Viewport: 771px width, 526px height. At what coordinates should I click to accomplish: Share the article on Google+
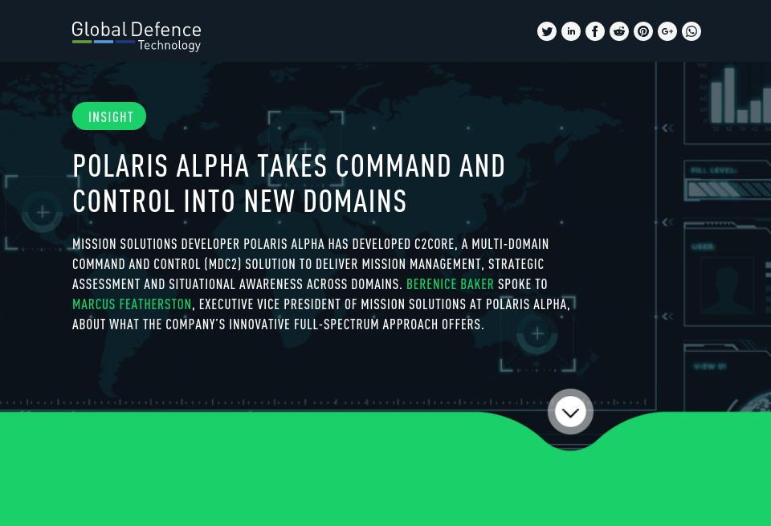(x=667, y=31)
